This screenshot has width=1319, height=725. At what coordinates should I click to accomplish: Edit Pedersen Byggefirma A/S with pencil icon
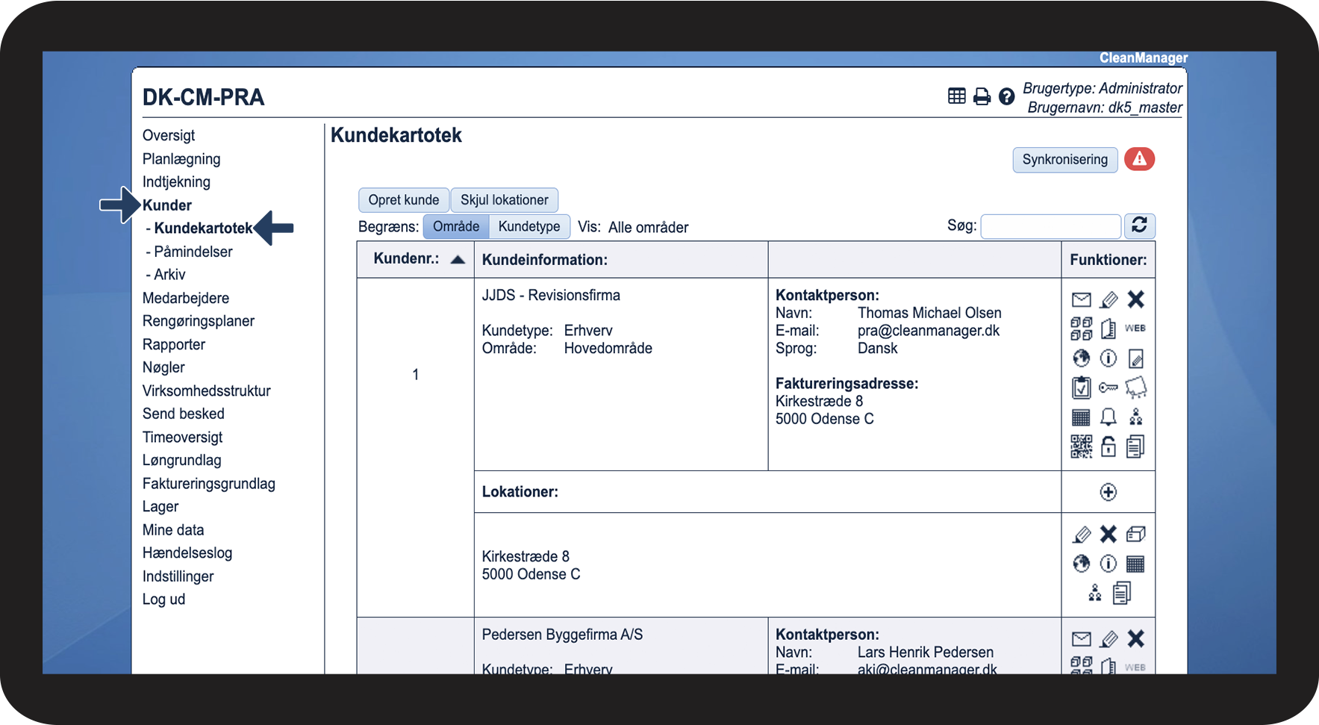pos(1109,639)
